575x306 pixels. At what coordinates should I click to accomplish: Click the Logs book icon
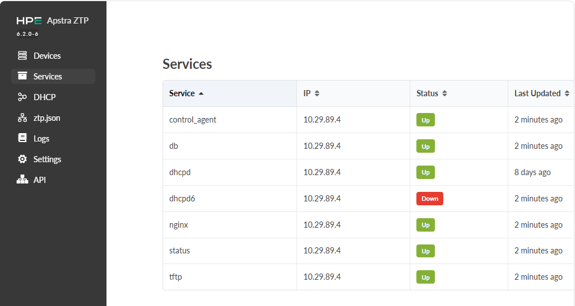tap(22, 138)
